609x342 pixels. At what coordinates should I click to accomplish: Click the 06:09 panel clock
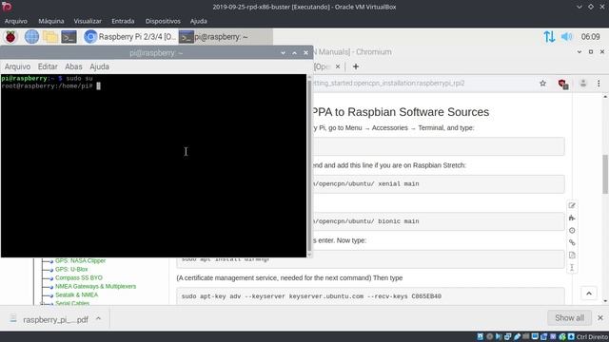[x=590, y=37]
